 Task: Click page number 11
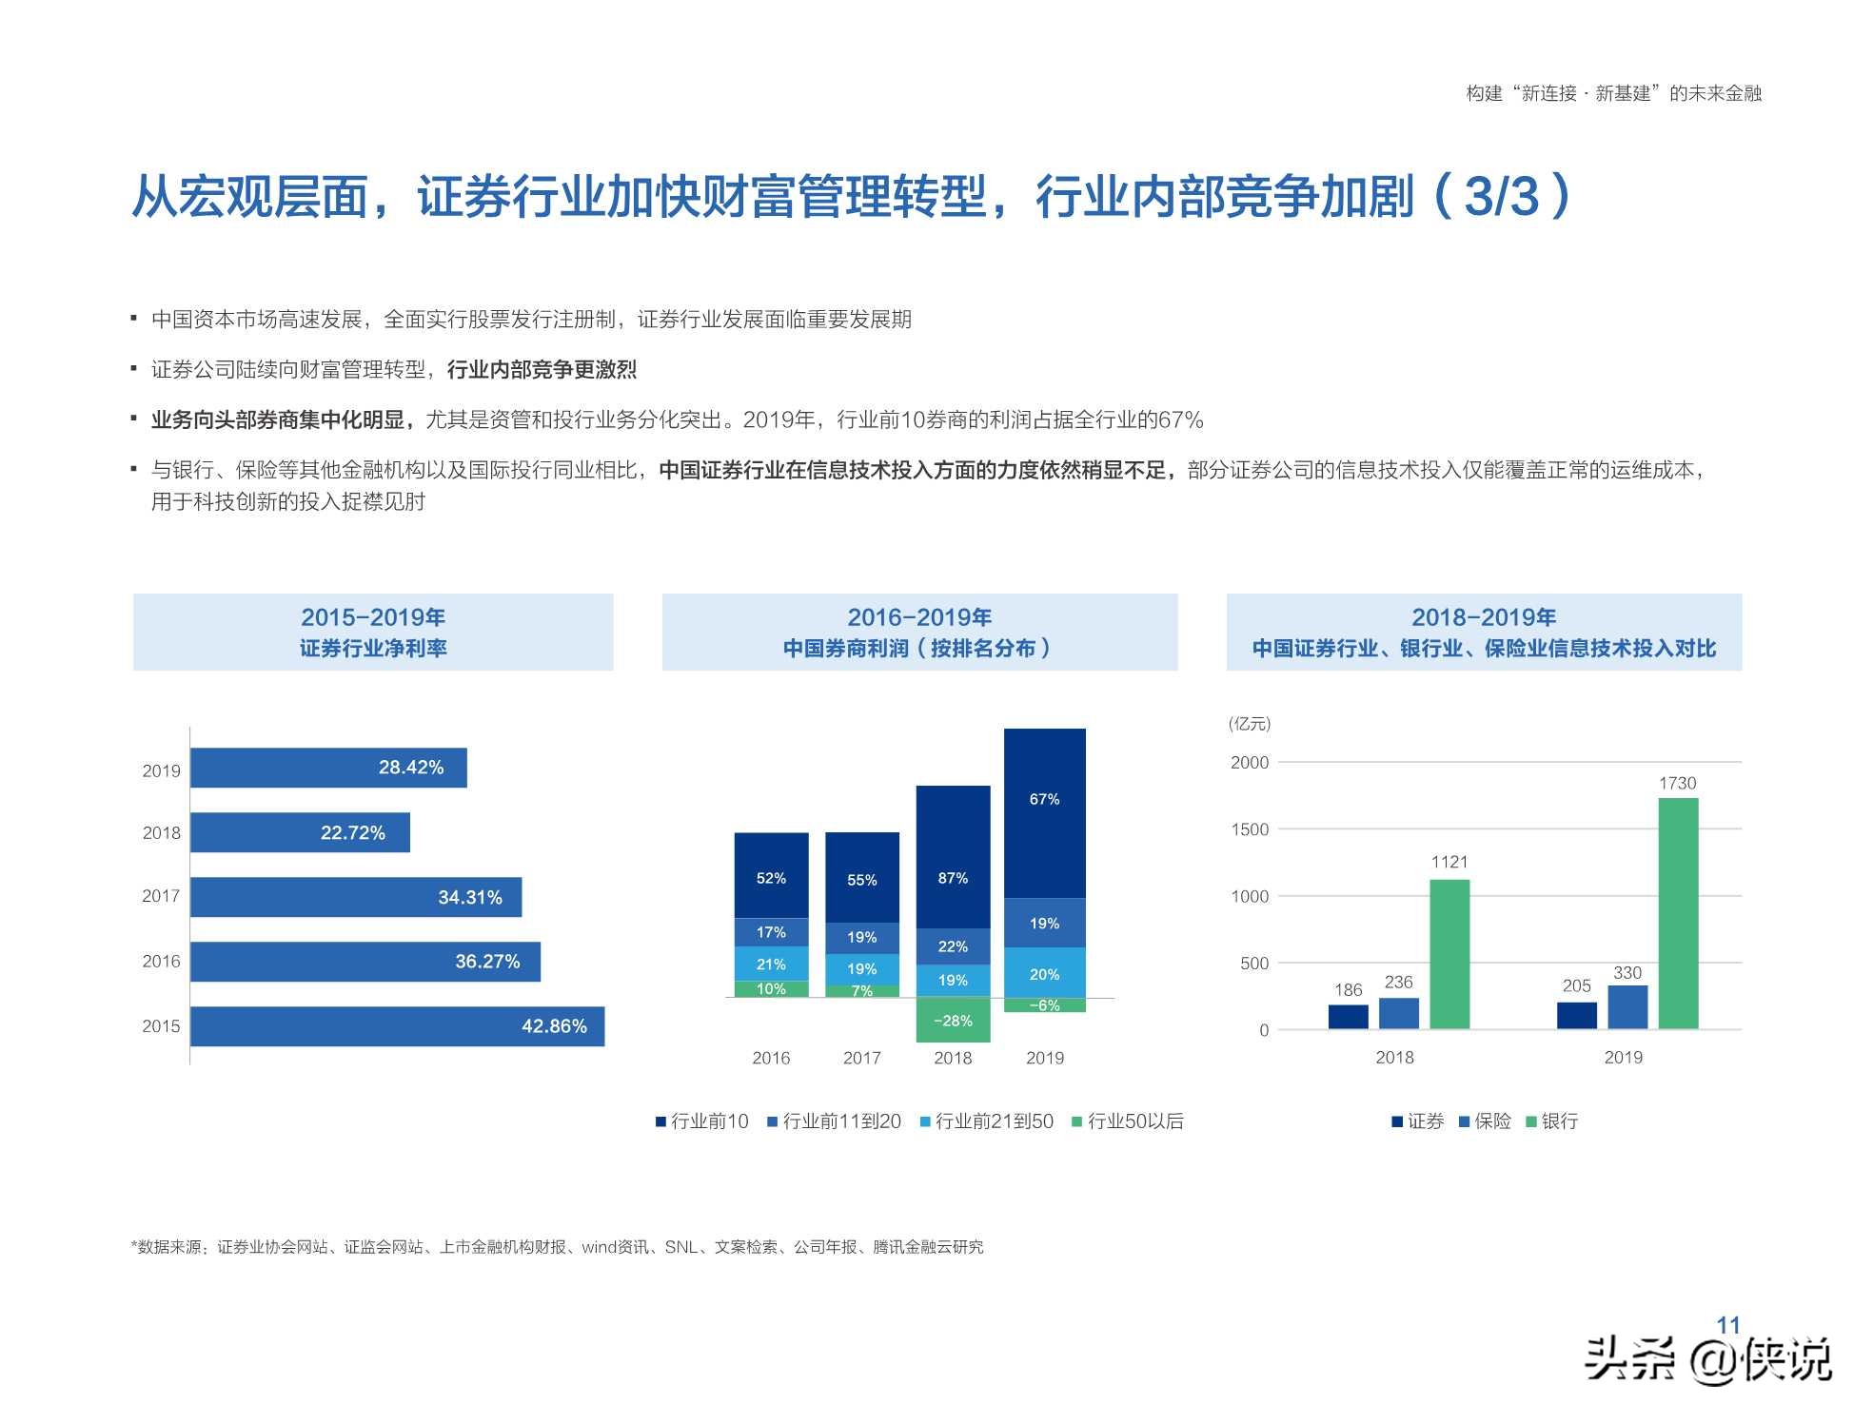pos(1728,1325)
